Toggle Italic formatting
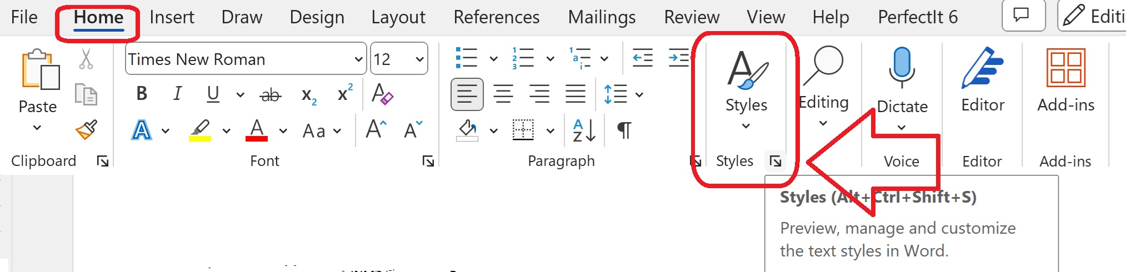The width and height of the screenshot is (1126, 272). point(177,94)
